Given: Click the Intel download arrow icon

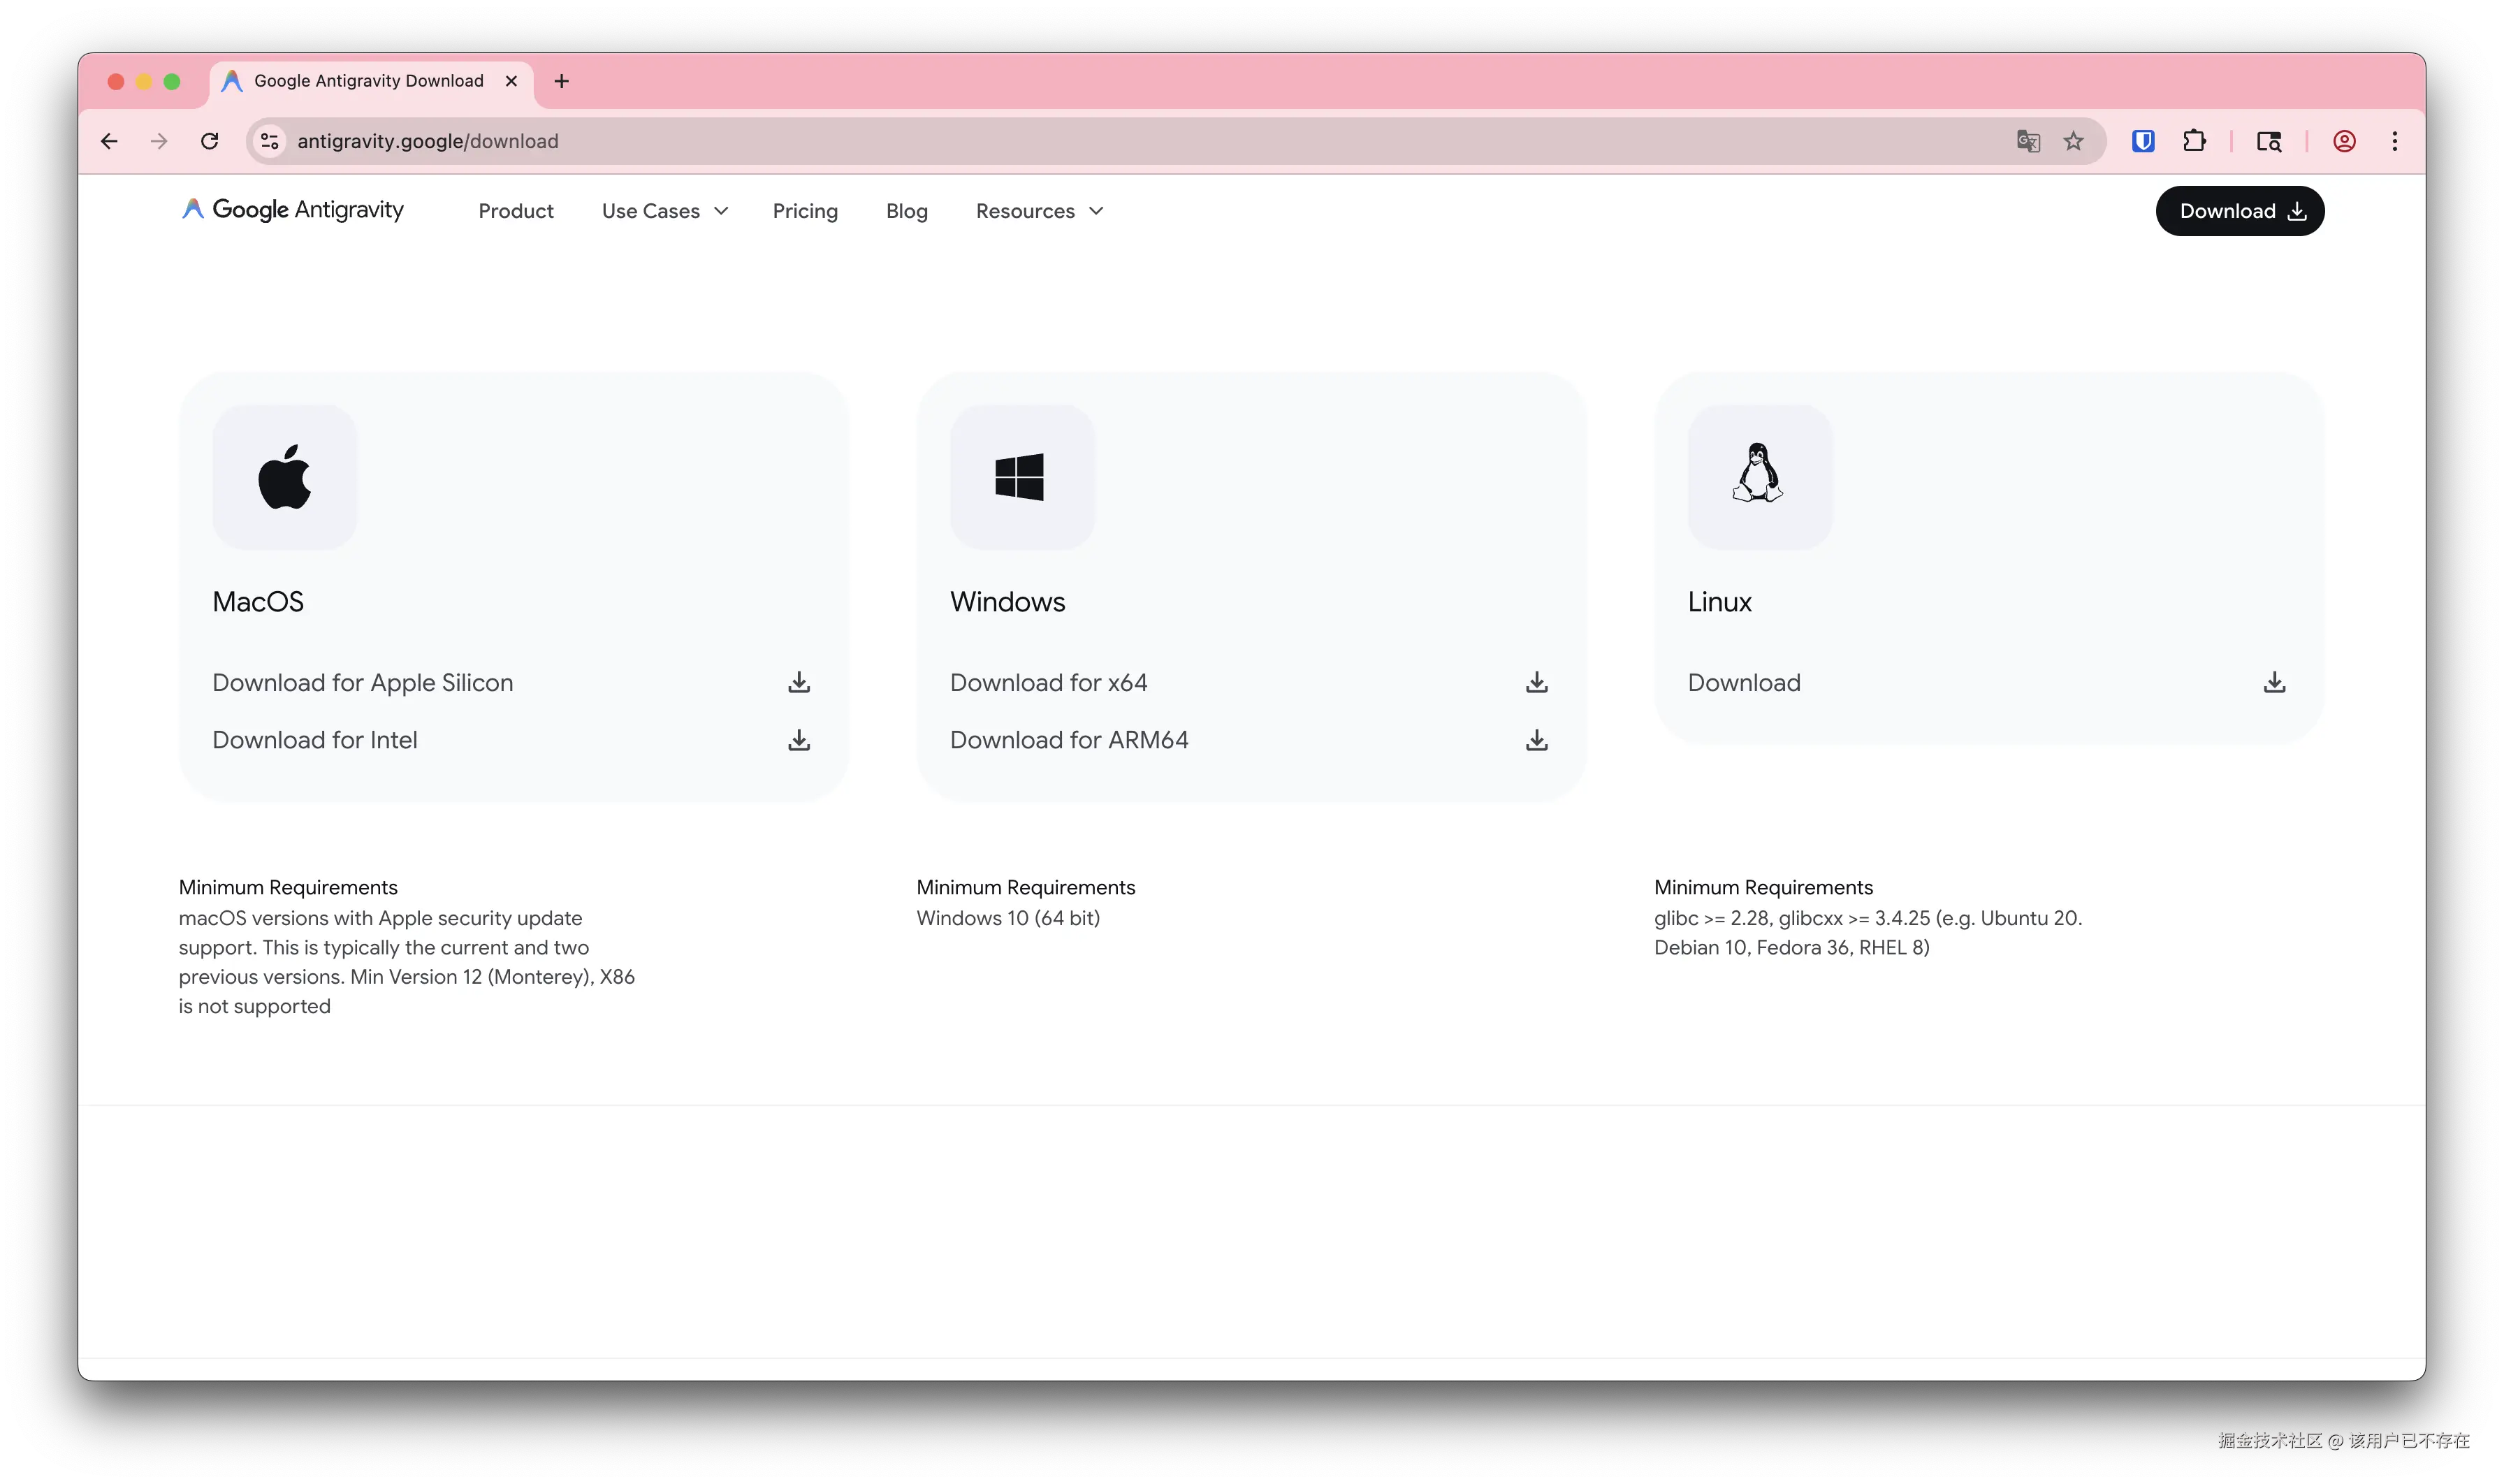Looking at the screenshot, I should pos(798,740).
